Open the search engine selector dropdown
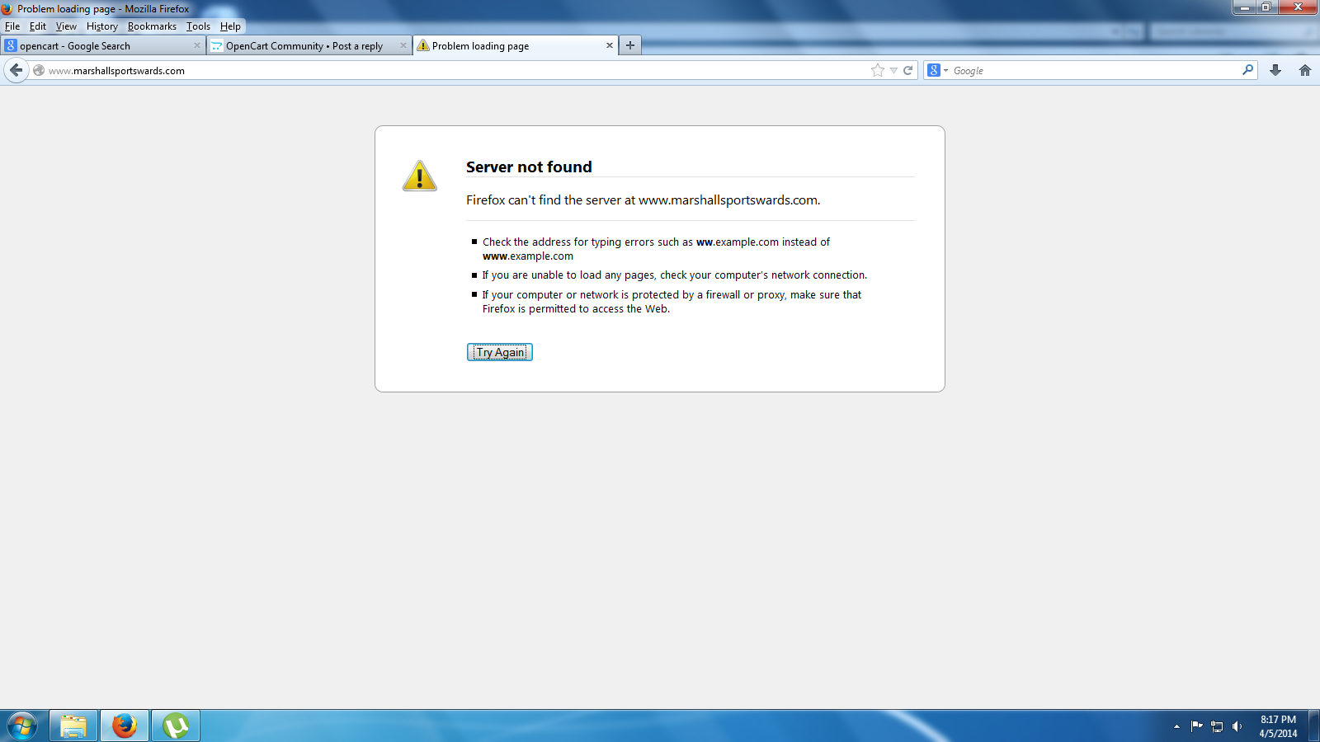Screen dimensions: 1320x742 937,71
